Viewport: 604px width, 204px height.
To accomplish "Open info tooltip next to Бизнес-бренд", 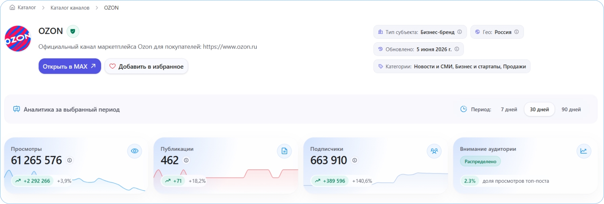I will pos(460,32).
